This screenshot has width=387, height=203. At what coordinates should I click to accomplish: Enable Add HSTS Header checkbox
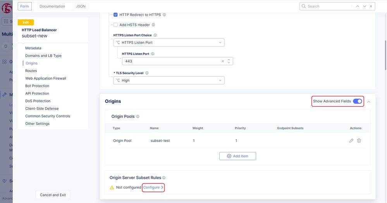click(115, 25)
